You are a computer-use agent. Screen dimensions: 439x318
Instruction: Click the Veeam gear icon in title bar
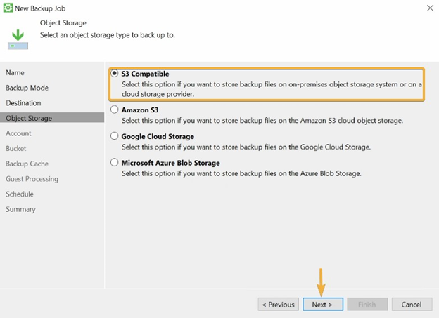(x=8, y=8)
